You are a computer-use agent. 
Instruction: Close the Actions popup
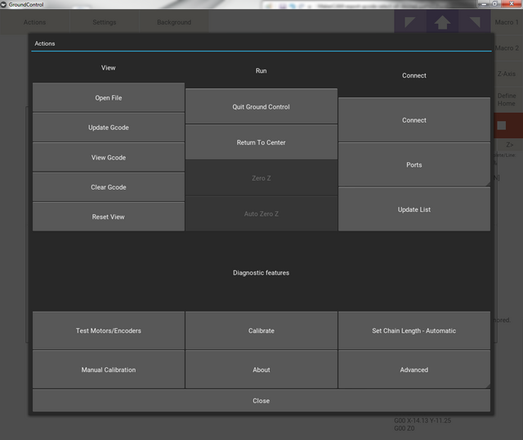261,401
